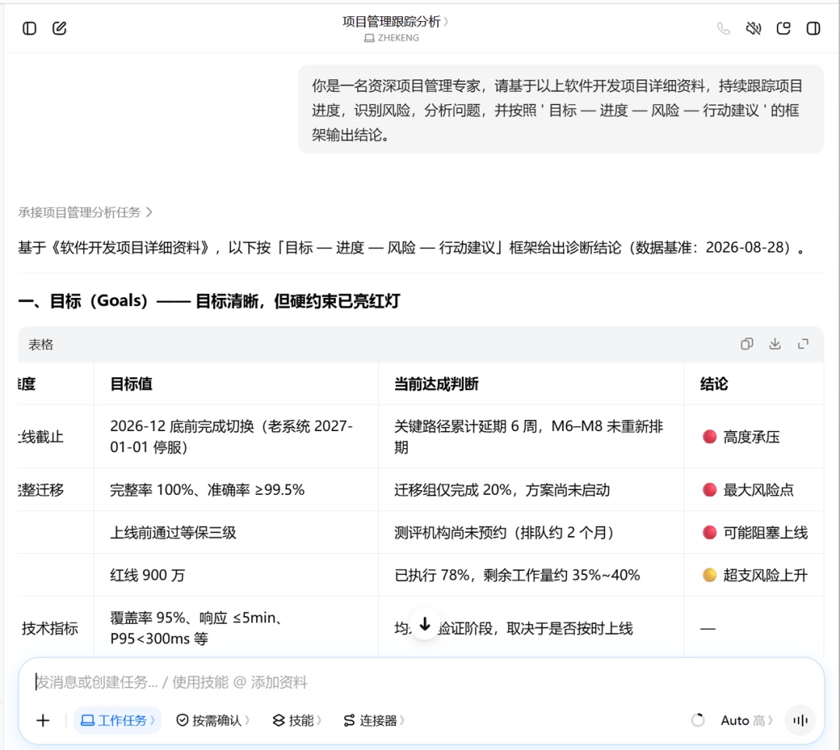Viewport: 840px width, 750px height.
Task: Open the plus attachment menu
Action: click(x=43, y=720)
